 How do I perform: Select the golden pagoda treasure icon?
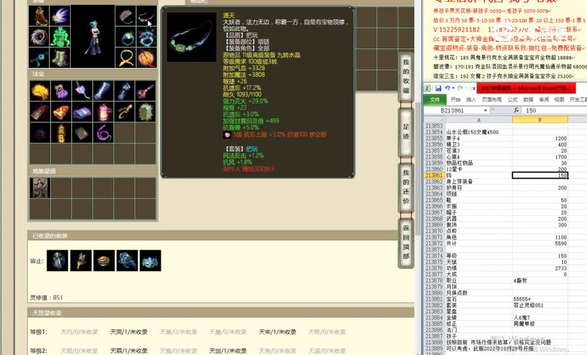tap(61, 133)
